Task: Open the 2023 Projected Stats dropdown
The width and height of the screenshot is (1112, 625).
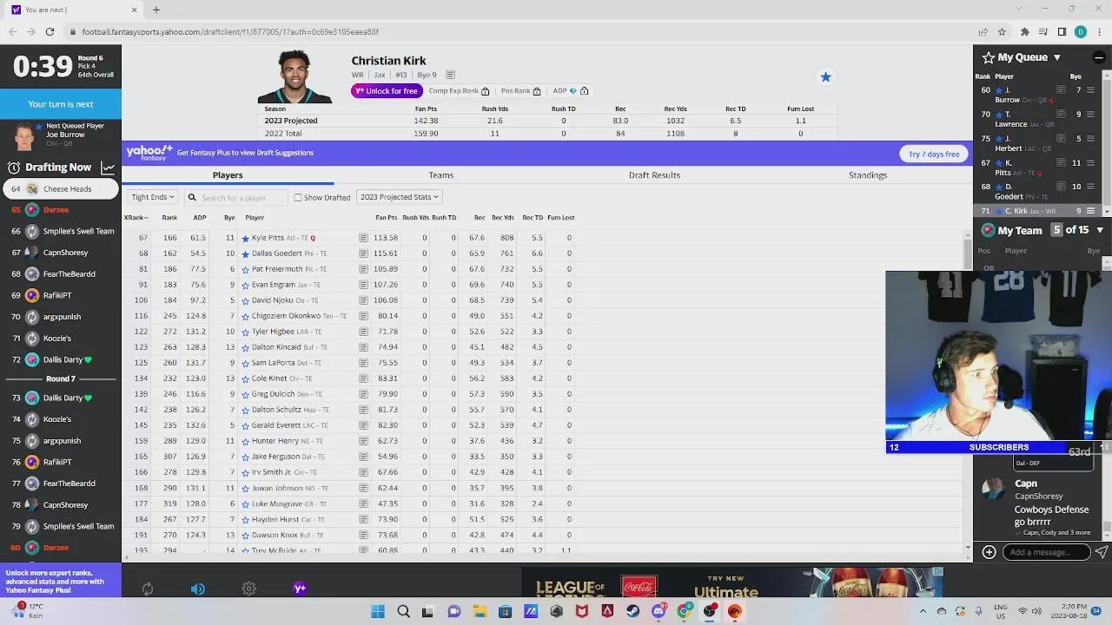Action: [x=400, y=197]
